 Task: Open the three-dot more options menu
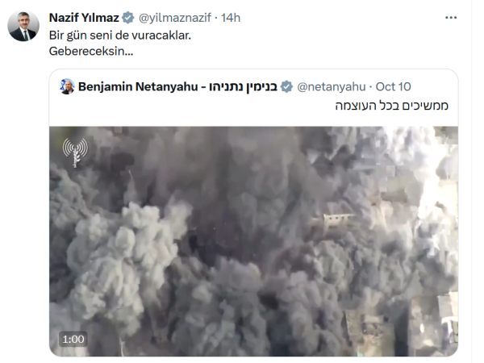(451, 18)
